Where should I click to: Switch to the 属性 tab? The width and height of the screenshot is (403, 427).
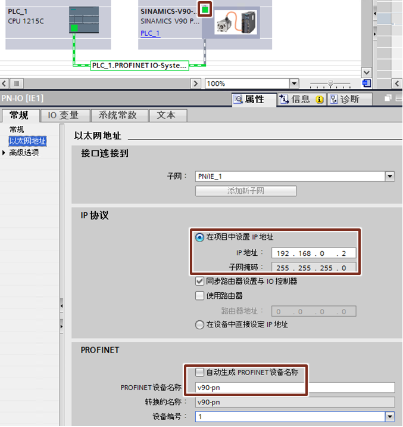pos(254,99)
